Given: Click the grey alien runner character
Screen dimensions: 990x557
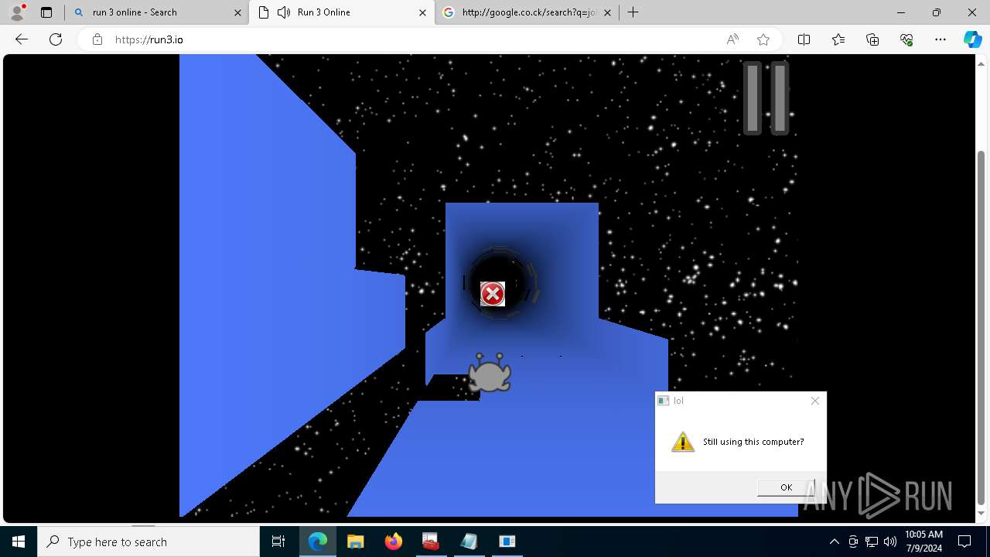Looking at the screenshot, I should coord(489,373).
